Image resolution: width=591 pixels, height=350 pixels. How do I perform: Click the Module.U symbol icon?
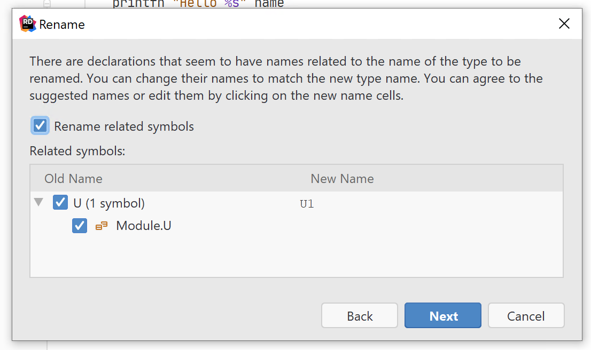tap(101, 226)
